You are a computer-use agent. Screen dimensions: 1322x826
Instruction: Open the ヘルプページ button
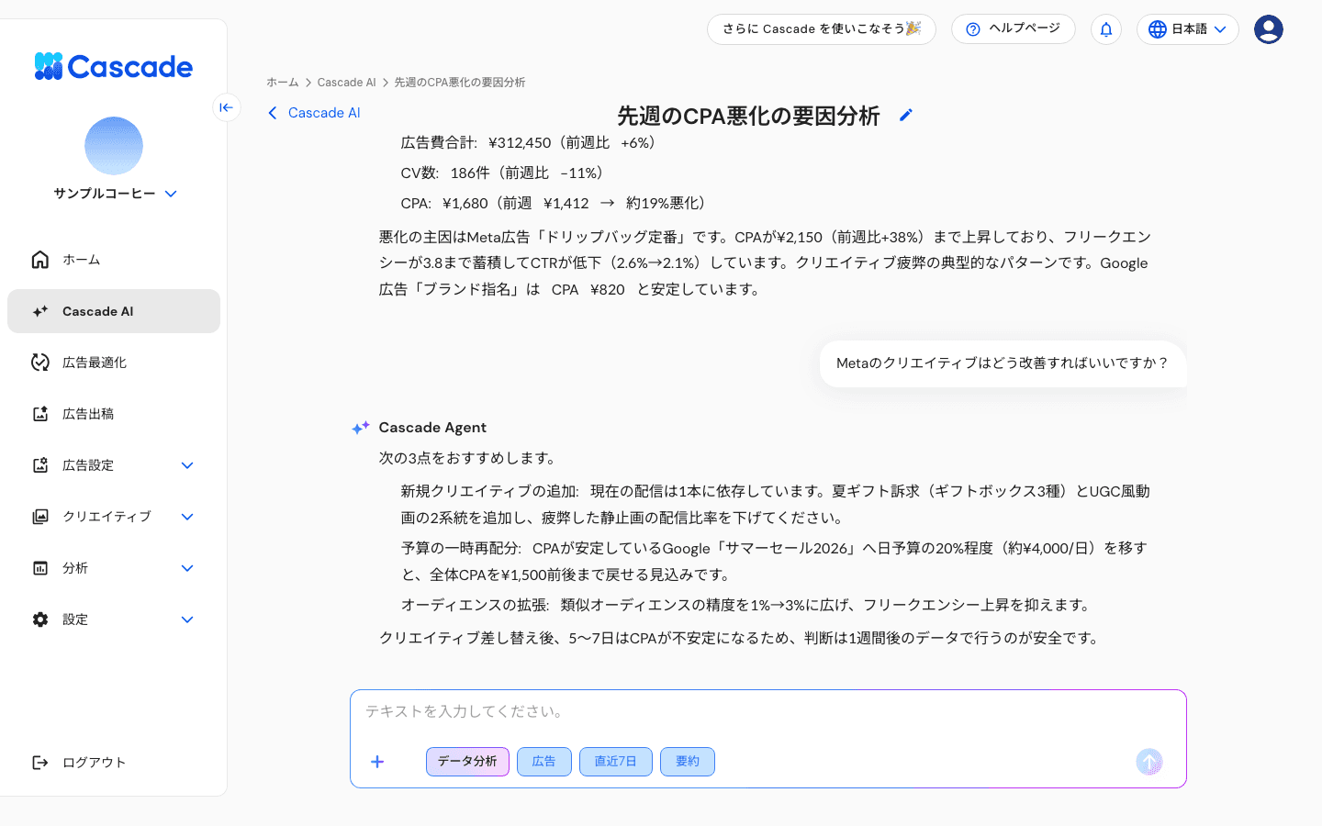[1014, 29]
